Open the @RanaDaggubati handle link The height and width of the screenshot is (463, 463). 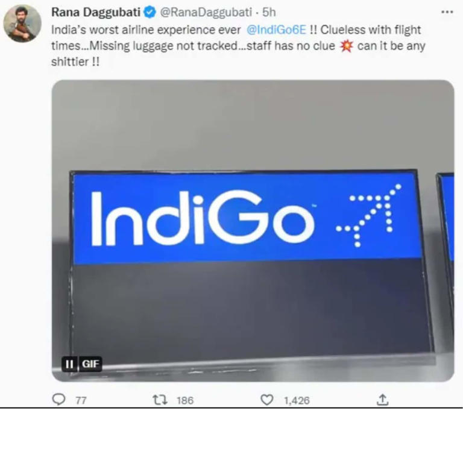tap(206, 13)
